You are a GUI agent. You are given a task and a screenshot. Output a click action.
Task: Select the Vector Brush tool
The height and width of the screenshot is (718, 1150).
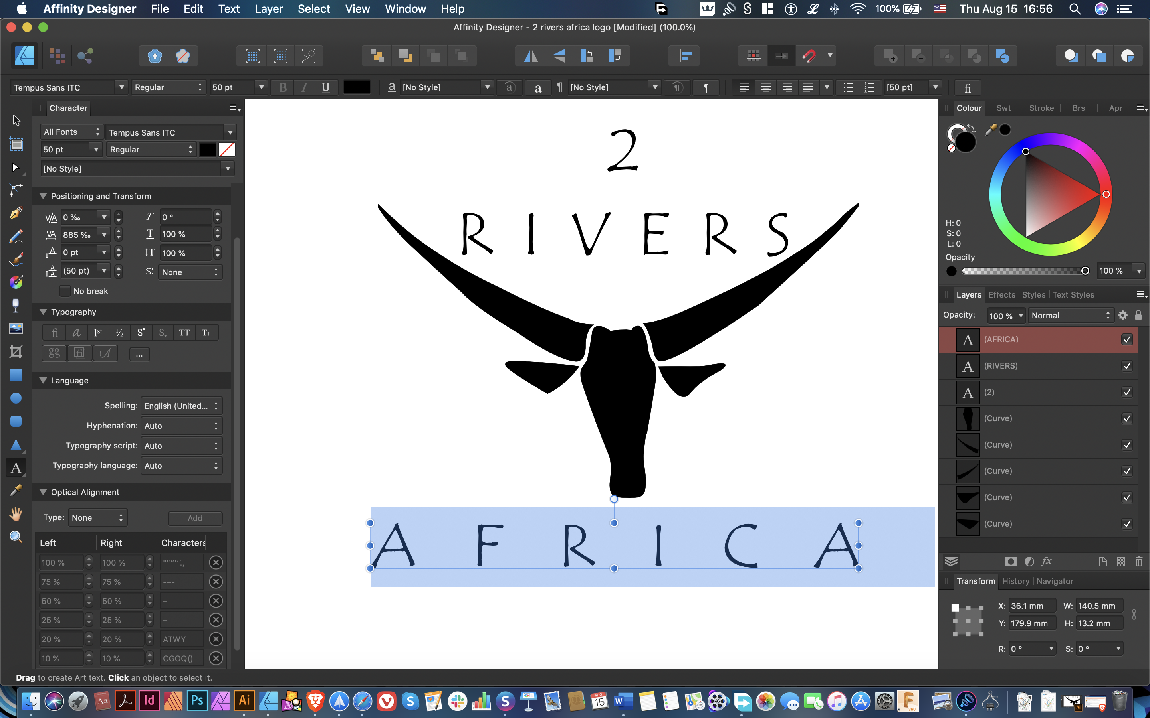tap(16, 259)
